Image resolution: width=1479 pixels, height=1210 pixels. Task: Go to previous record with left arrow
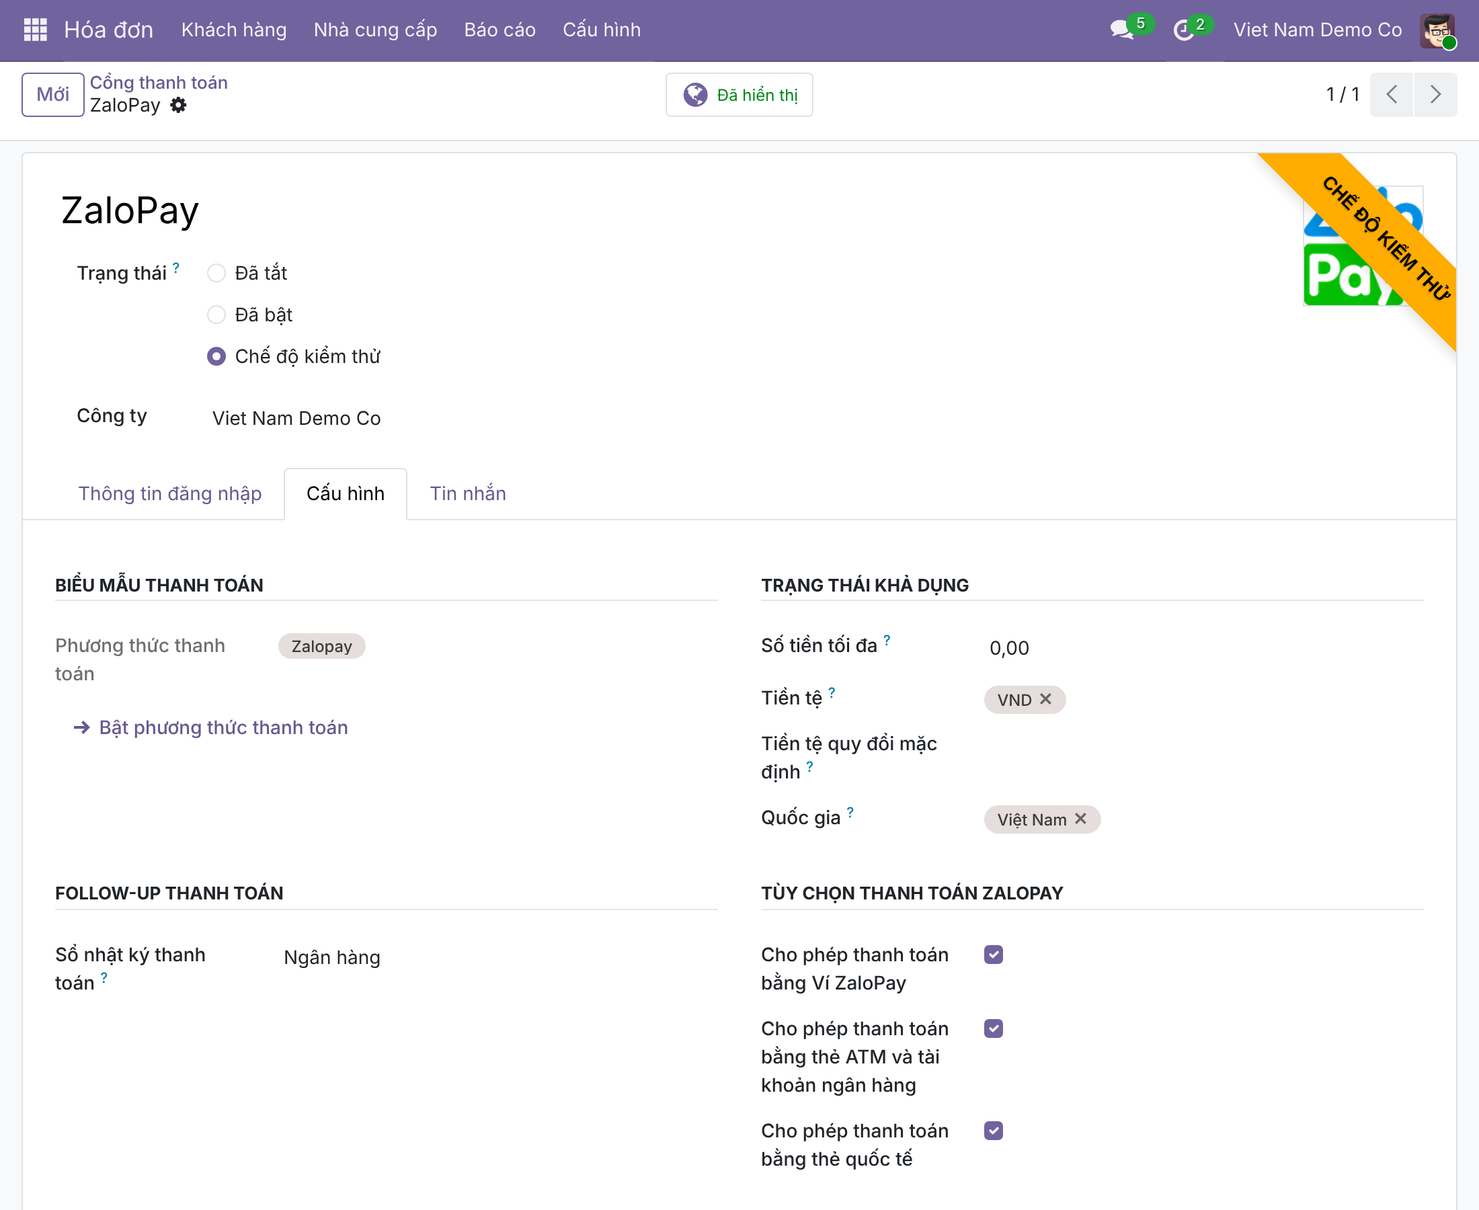[x=1391, y=94]
